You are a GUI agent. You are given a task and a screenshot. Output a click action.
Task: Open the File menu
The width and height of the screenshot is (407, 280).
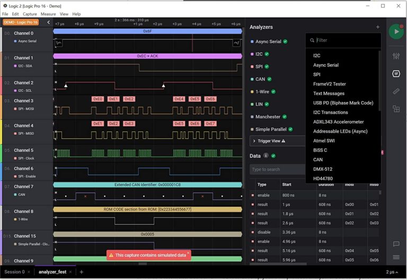tap(5, 14)
